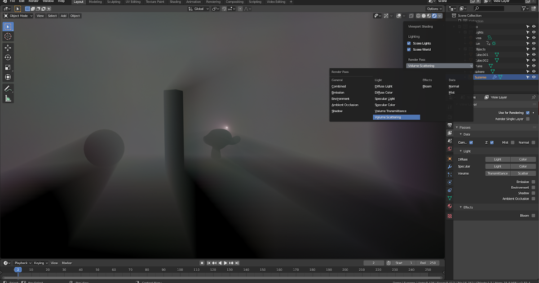The image size is (539, 283).
Task: Select the Scale tool
Action: pyautogui.click(x=8, y=67)
